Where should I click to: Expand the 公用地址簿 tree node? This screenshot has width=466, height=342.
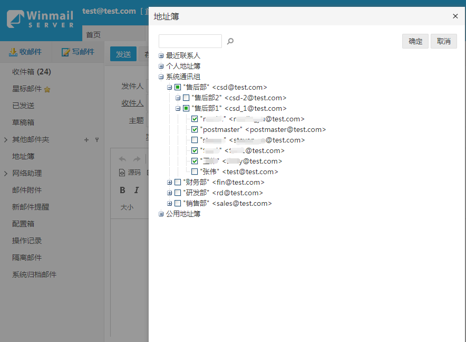click(161, 214)
